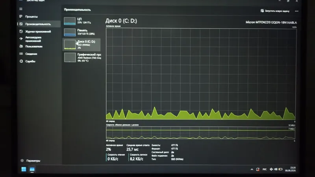Click the 2% active time value
Screen dimensions: 315x177
click(109, 150)
